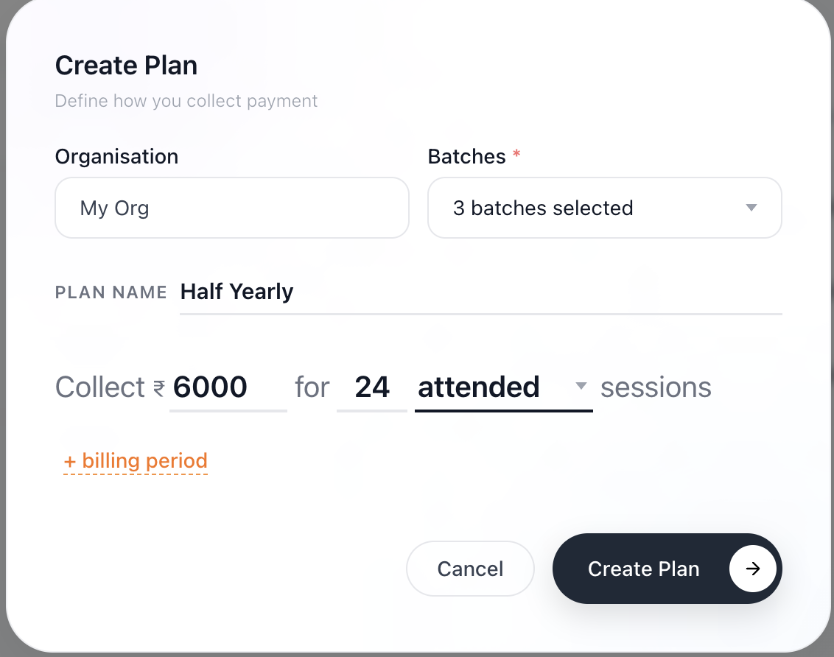Click the Organisation field label
Viewport: 834px width, 657px height.
click(116, 157)
